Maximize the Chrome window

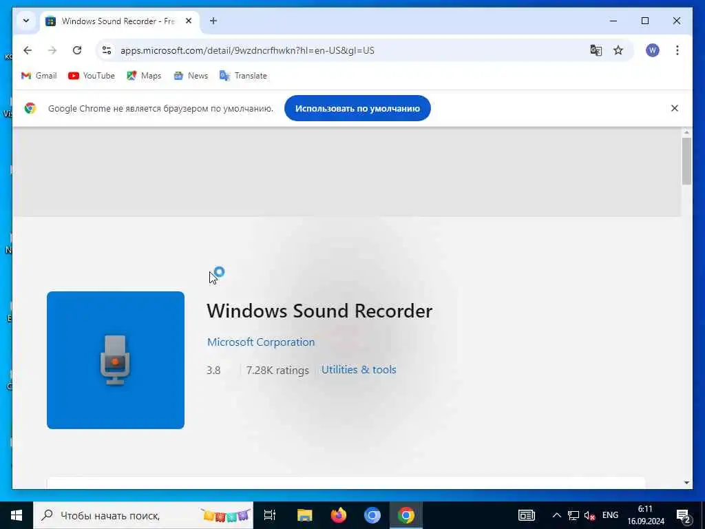coord(644,21)
